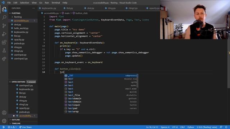Expand the TIMELINE section
Screen dimensions: 230x129
(23, 123)
